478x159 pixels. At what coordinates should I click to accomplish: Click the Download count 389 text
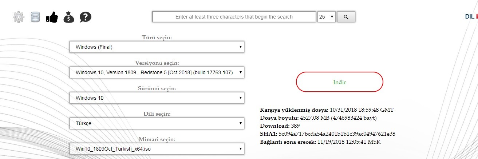tap(295, 126)
